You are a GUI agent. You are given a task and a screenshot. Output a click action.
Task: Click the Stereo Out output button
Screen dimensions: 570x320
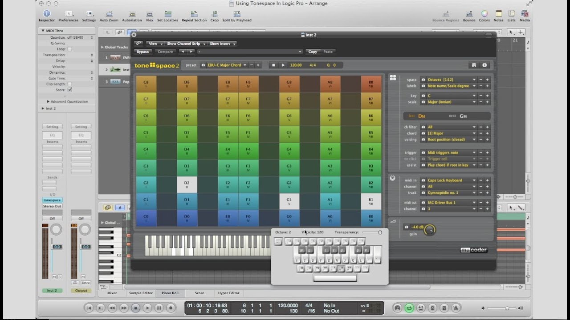pos(52,206)
